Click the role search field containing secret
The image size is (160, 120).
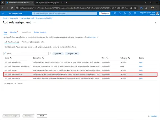(26, 53)
